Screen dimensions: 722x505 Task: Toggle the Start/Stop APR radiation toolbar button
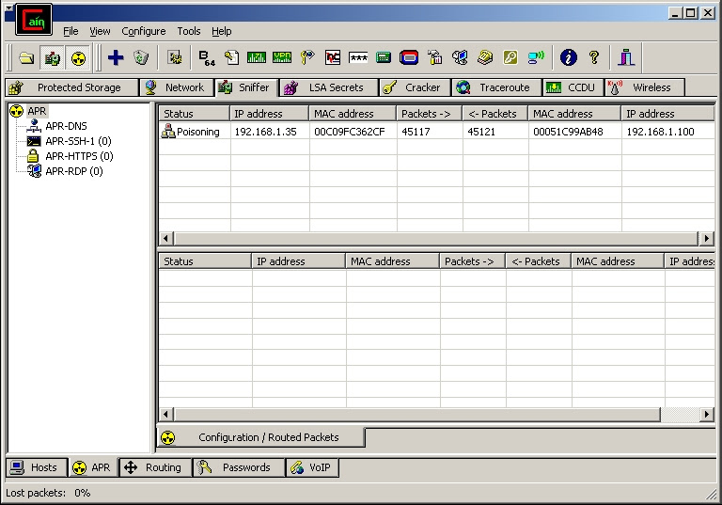[x=78, y=57]
